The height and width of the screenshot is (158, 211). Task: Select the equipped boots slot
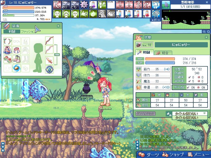17,59
